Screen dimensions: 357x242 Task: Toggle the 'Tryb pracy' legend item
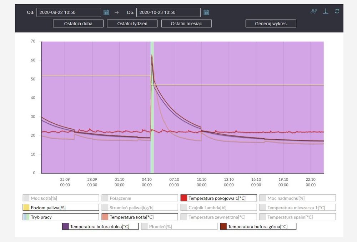[61, 217]
